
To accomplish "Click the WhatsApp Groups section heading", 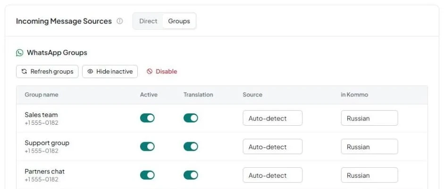I will [57, 53].
